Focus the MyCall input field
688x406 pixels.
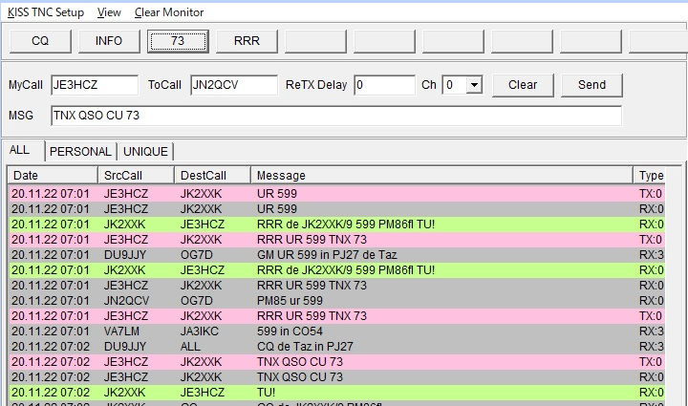coord(94,85)
